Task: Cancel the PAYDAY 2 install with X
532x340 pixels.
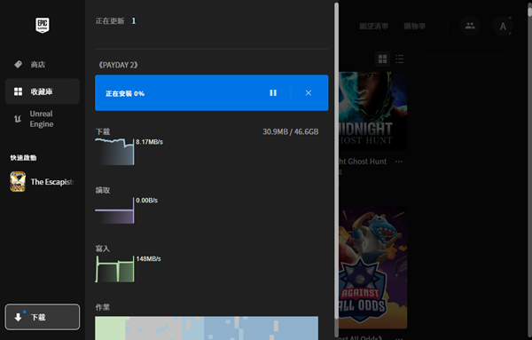Action: pyautogui.click(x=308, y=92)
